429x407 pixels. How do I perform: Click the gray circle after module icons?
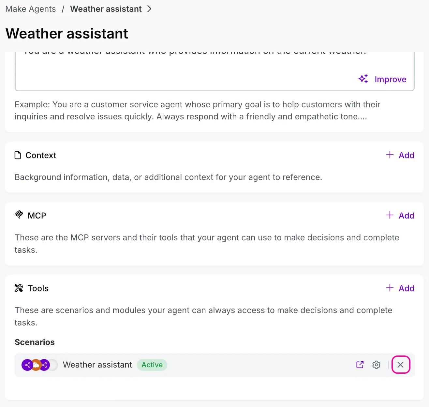click(53, 365)
